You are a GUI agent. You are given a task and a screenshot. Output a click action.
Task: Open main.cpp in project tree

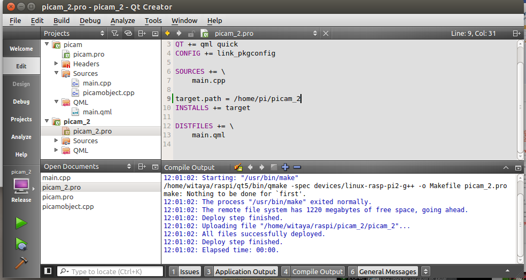(97, 83)
